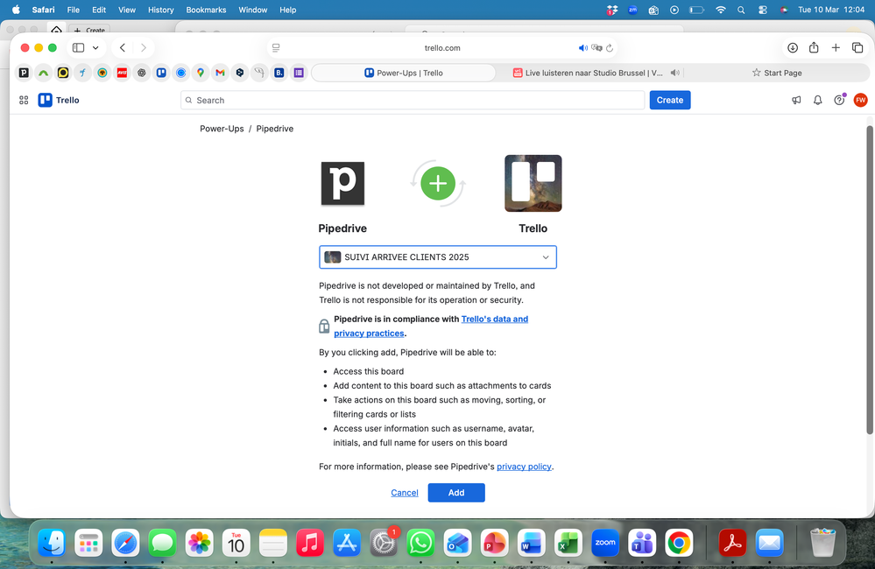Open Google Chrome from the Dock
Screen dimensions: 875x569
click(679, 543)
